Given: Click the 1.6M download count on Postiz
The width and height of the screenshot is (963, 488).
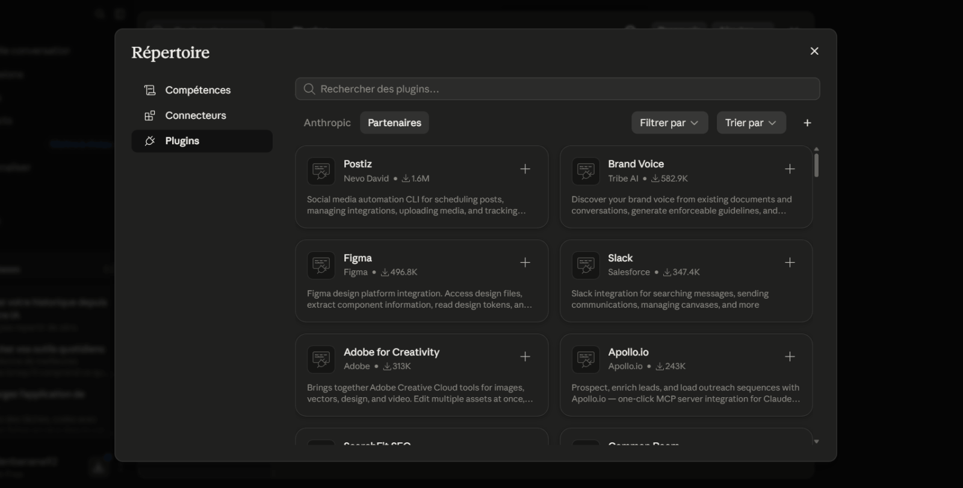Looking at the screenshot, I should tap(416, 178).
